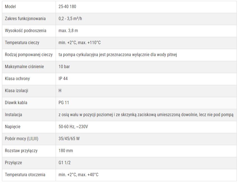Select the PG 11 cable gland value
241x184 pixels.
point(64,102)
